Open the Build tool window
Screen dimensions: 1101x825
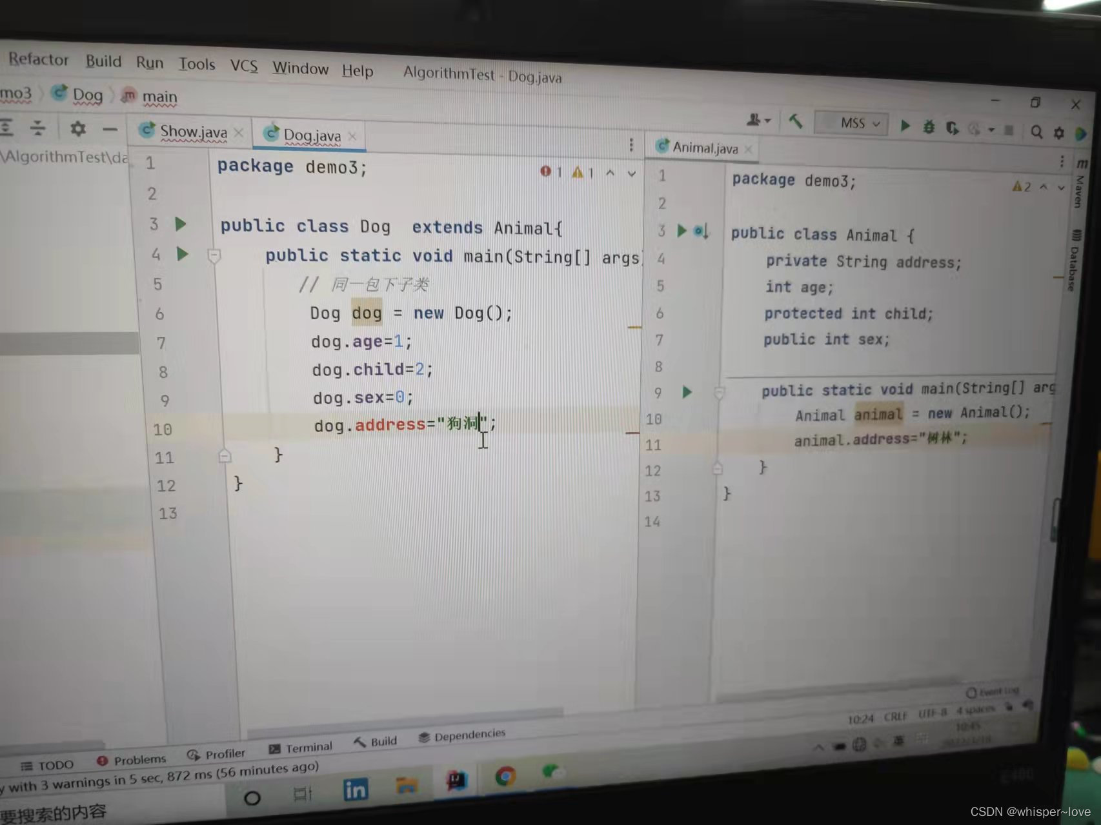(375, 742)
